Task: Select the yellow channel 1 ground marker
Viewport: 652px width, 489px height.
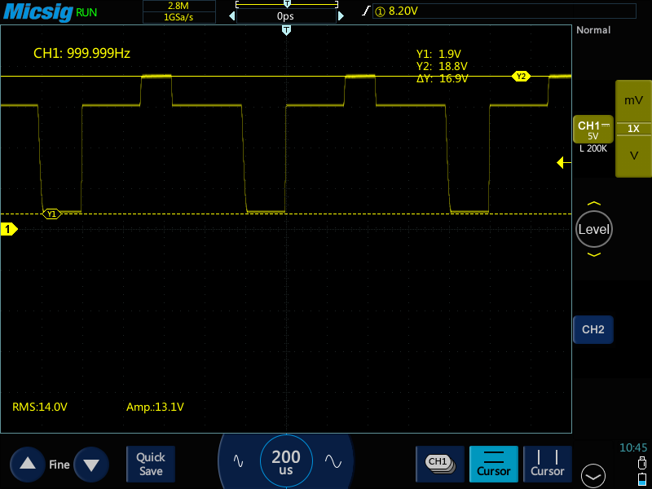Action: click(x=9, y=229)
